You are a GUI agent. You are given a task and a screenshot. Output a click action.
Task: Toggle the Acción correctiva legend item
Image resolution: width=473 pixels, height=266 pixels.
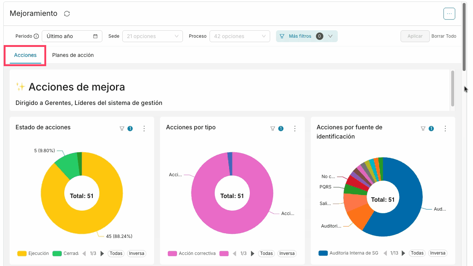191,253
